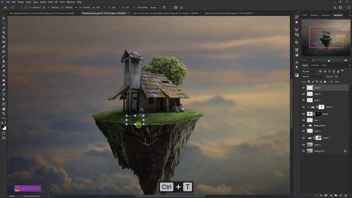Cancel the transform in options bar
This screenshot has width=352, height=198.
175,7
